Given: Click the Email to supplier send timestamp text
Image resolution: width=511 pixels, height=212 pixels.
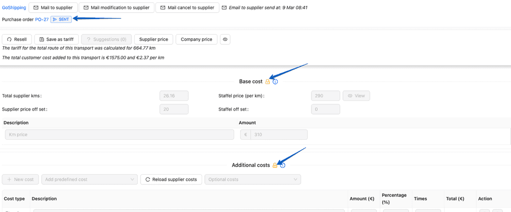Looking at the screenshot, I should click(268, 7).
